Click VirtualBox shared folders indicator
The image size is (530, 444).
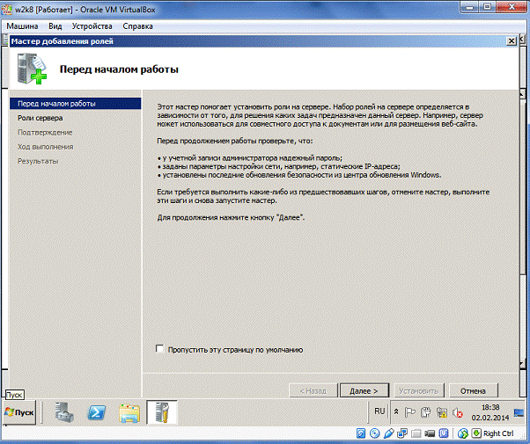416,433
